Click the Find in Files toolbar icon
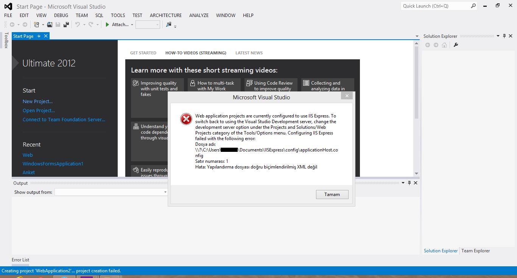 169,25
